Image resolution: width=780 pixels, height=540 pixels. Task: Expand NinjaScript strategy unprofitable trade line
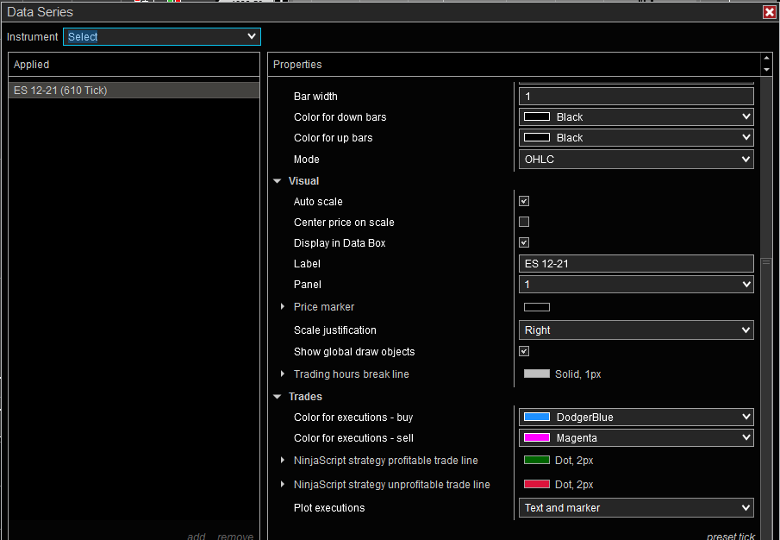click(x=283, y=485)
